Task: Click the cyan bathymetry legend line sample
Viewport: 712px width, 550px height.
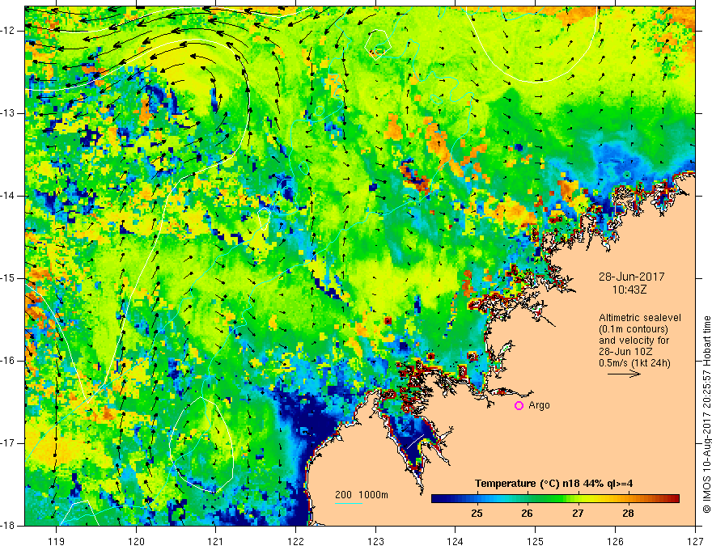Action: point(349,503)
